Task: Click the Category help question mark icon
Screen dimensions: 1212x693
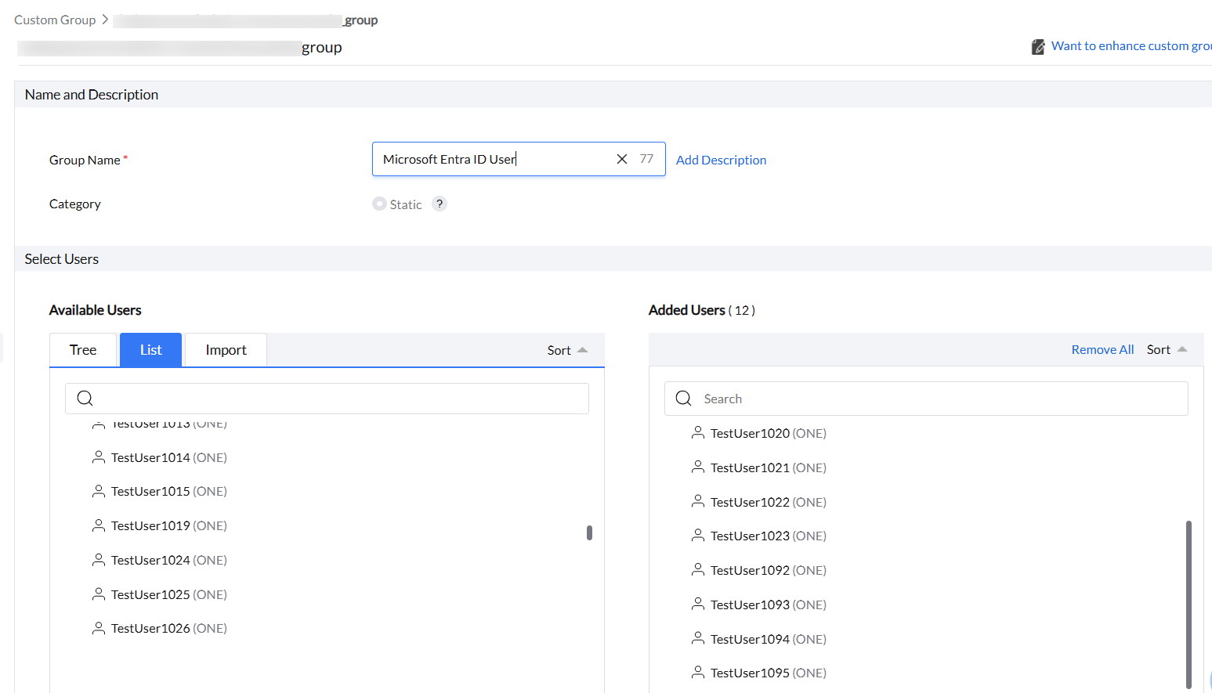Action: (x=440, y=204)
